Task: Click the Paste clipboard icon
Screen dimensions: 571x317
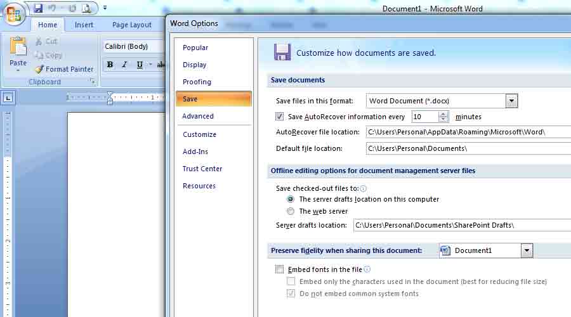Action: pyautogui.click(x=18, y=46)
